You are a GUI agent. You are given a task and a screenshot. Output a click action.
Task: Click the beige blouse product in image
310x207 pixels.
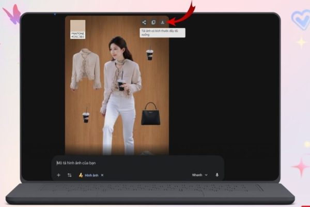(86, 68)
